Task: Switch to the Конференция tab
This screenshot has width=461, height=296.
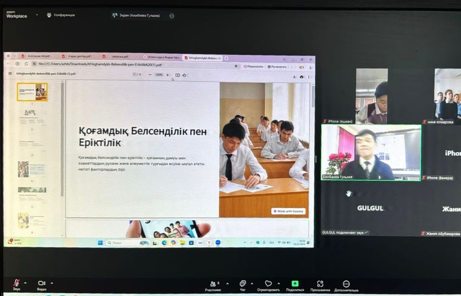Action: point(61,15)
